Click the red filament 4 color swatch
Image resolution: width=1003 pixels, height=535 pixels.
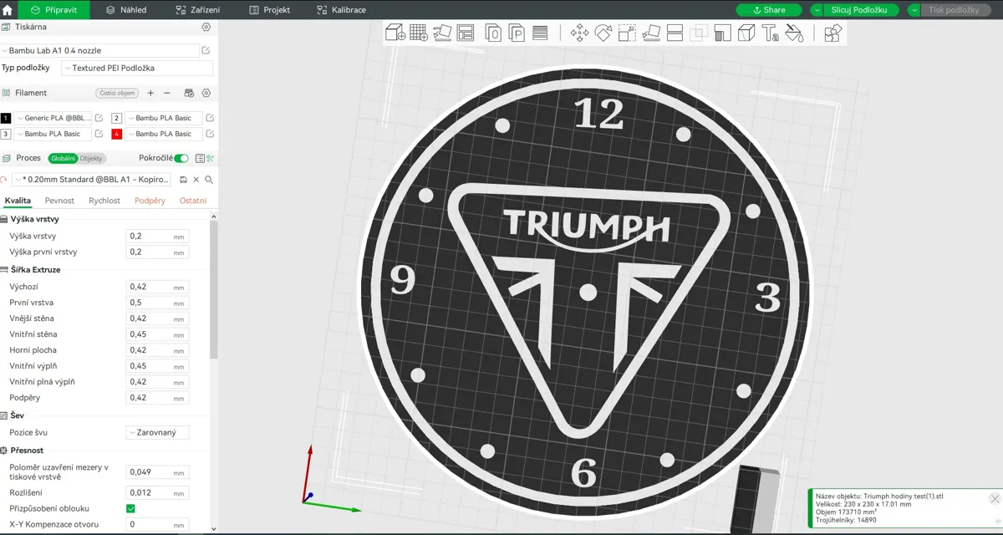[117, 134]
